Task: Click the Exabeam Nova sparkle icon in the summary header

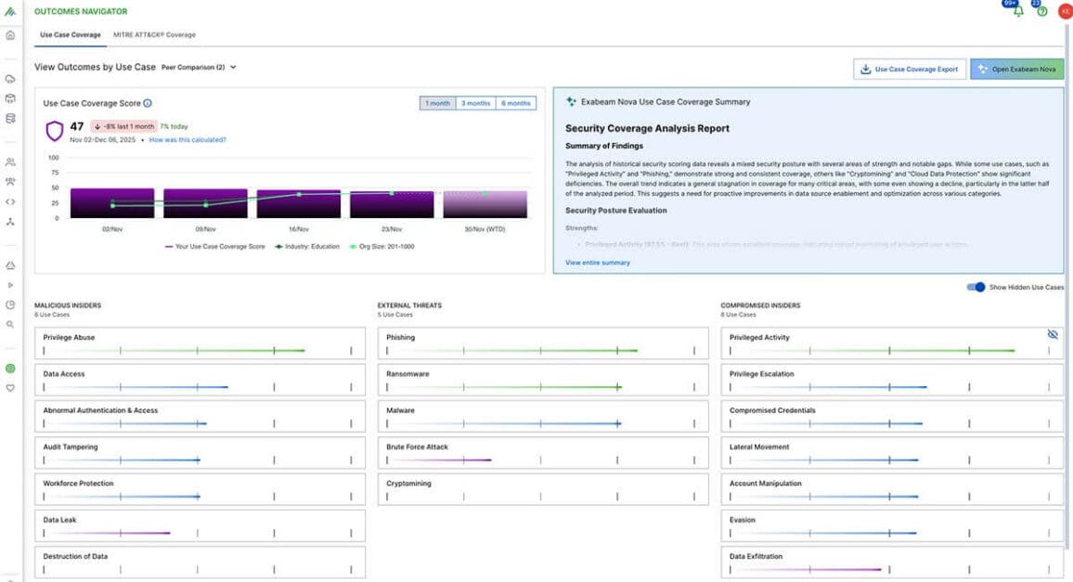Action: tap(571, 102)
